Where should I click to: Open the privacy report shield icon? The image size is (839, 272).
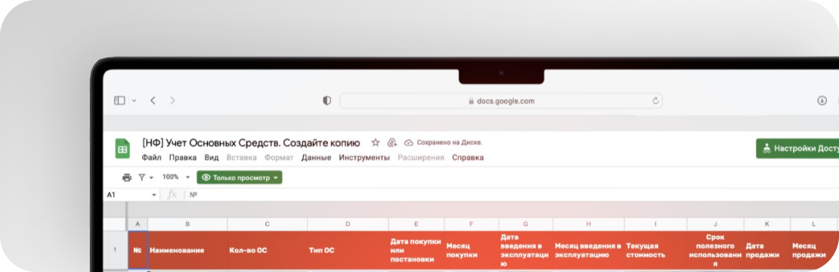[x=327, y=100]
